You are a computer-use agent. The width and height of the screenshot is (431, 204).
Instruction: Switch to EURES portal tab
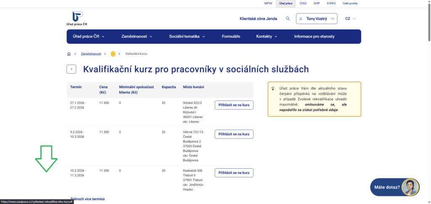(x=331, y=3)
